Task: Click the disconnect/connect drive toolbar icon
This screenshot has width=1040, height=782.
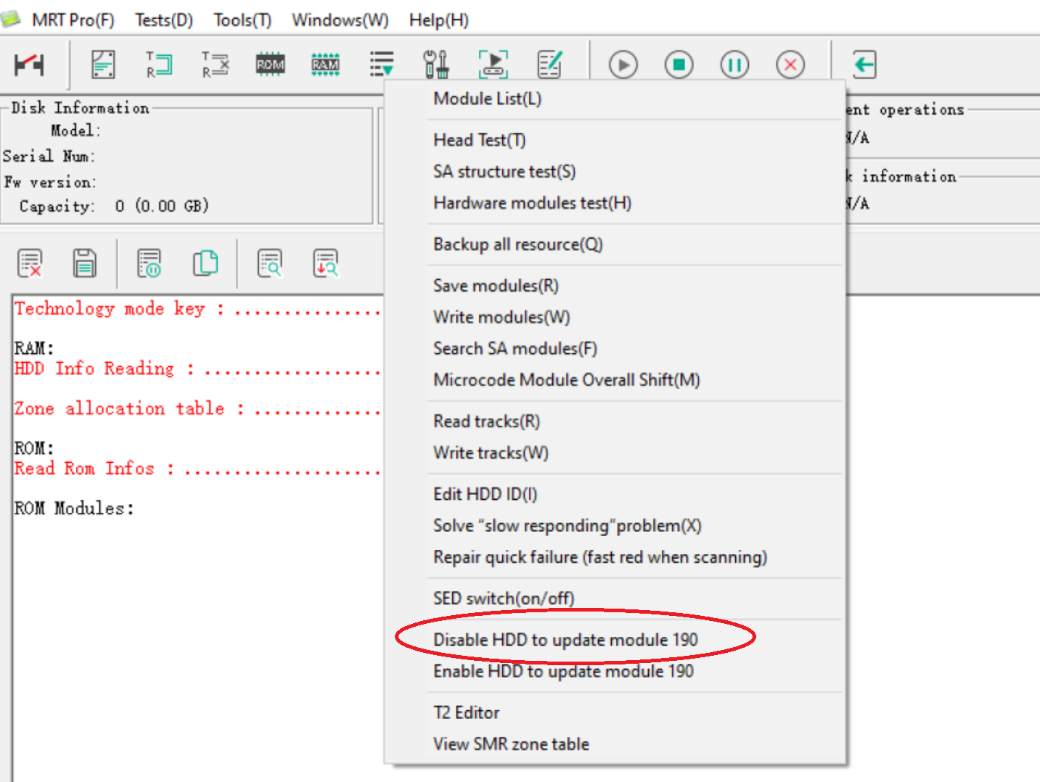Action: click(29, 65)
